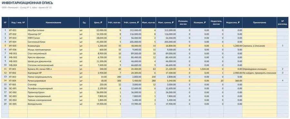The width and height of the screenshot is (290, 119).
Task: Click the item name 'Стол письменный'
Action: point(53,54)
